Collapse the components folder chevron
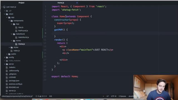Screen dimensions: 178x100 point(9,21)
